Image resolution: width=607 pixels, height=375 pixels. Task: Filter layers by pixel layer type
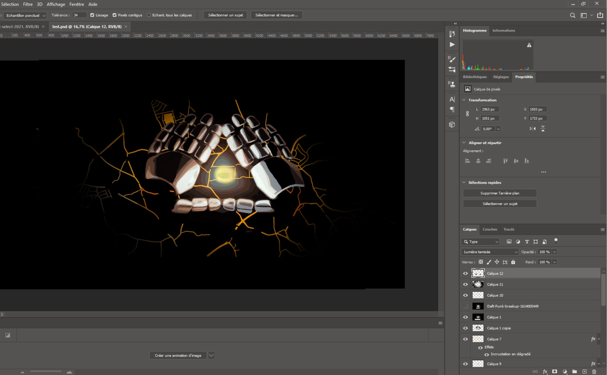tap(509, 242)
